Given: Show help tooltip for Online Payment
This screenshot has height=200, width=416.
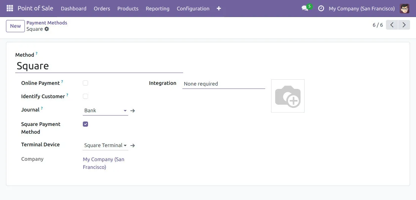Looking at the screenshot, I should (62, 82).
